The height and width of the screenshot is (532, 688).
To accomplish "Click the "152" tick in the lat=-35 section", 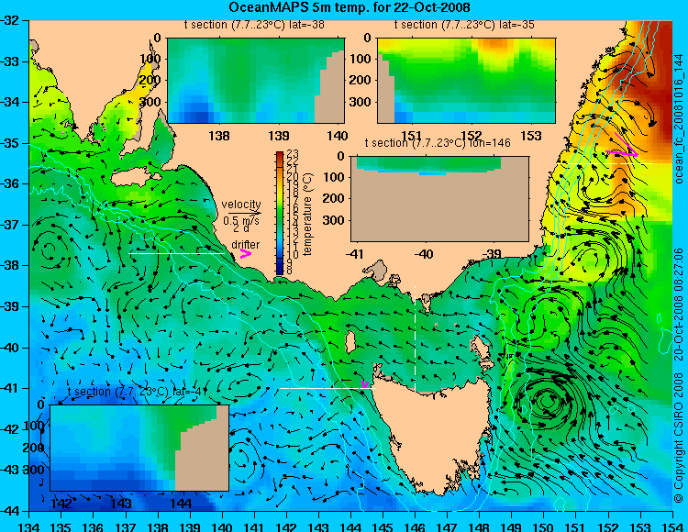I will coord(472,136).
